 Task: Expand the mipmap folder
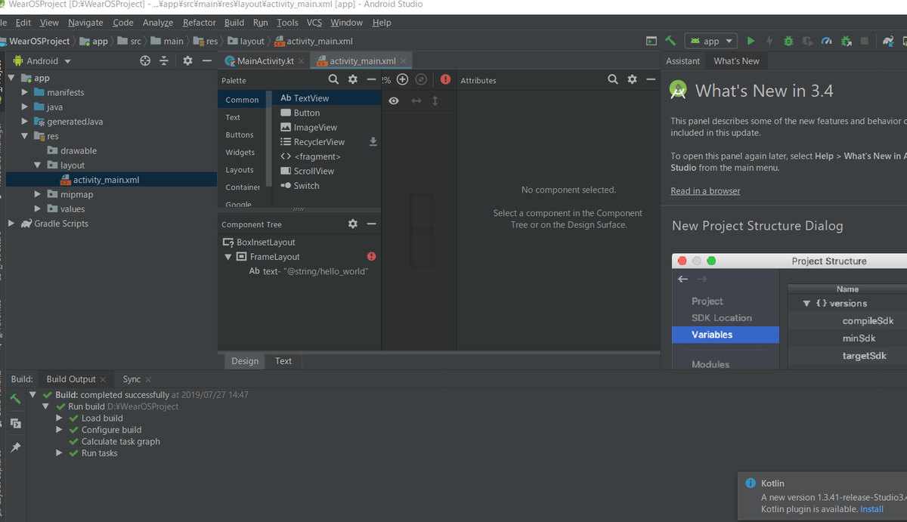pyautogui.click(x=38, y=194)
